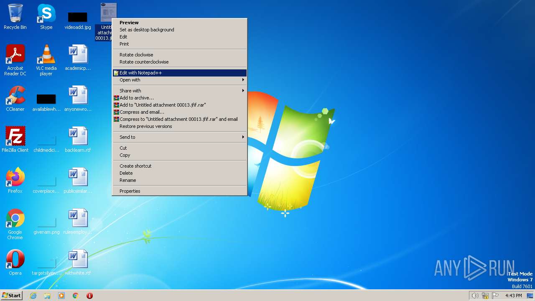Screen dimensions: 535x301
Task: Choose Cut from the context menu
Action: (180, 148)
